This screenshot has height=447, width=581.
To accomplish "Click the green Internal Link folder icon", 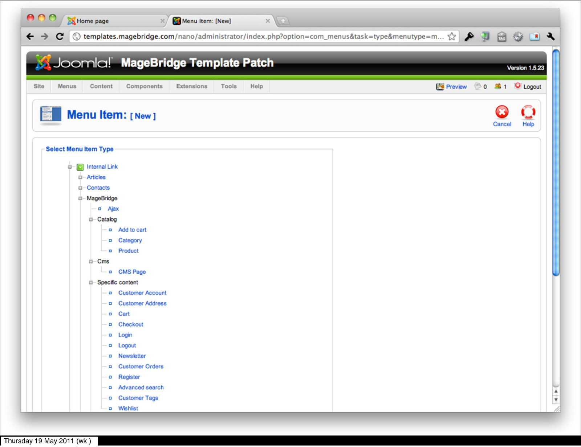I will (x=80, y=167).
